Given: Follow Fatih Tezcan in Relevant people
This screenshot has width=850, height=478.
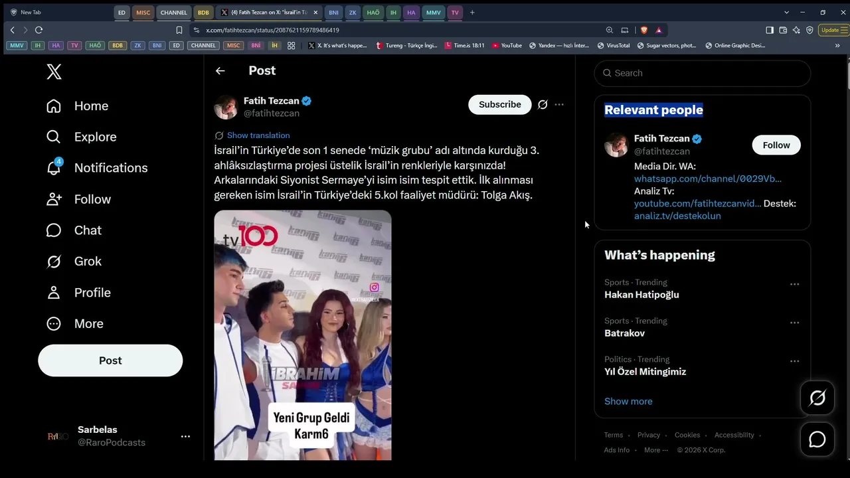Looking at the screenshot, I should [776, 145].
